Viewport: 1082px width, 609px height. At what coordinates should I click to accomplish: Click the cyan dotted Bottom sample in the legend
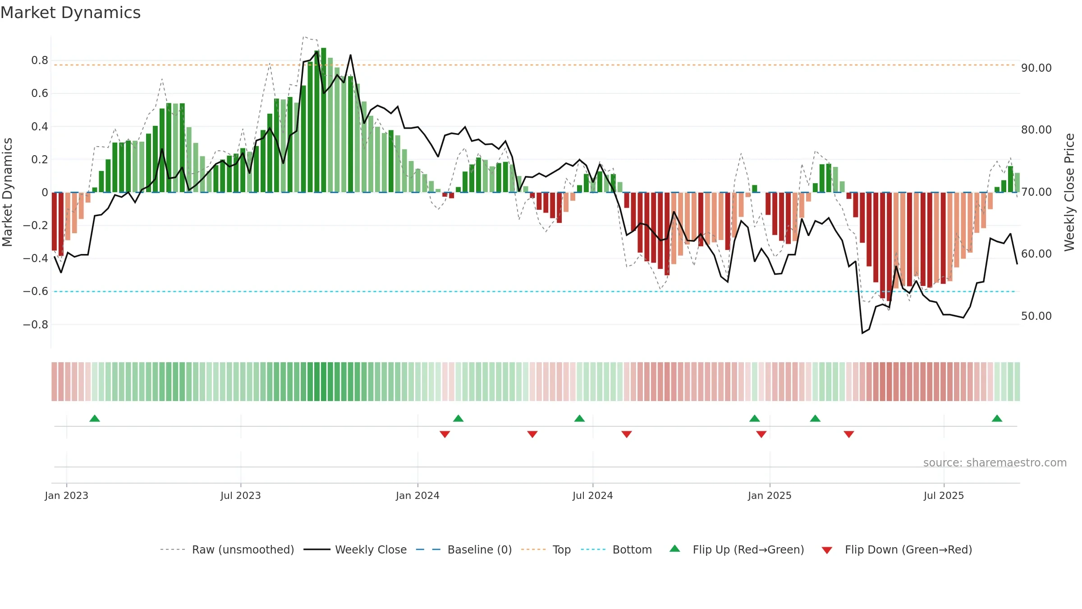593,550
